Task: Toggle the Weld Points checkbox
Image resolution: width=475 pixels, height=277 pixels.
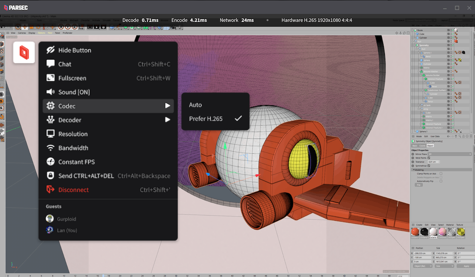Action: [428, 158]
